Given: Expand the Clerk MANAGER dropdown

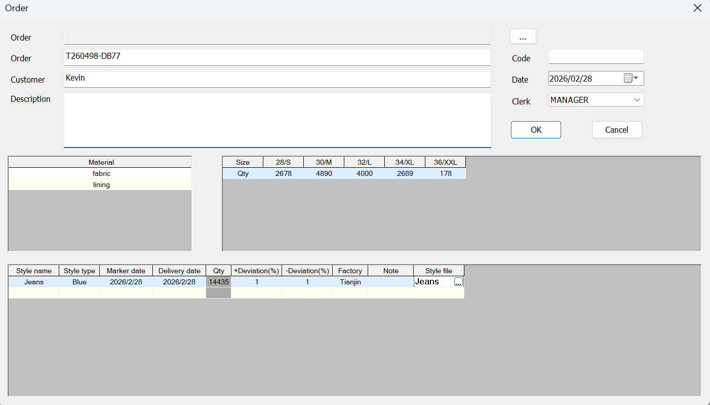Looking at the screenshot, I should coord(637,100).
